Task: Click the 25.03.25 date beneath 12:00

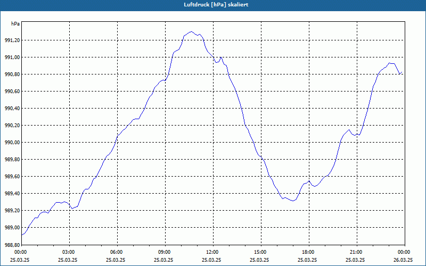Action: coord(211,260)
